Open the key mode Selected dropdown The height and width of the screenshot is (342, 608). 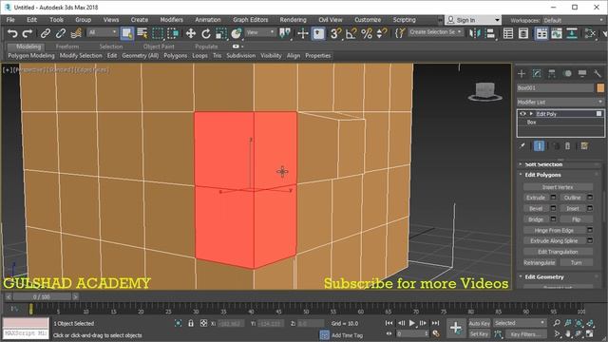click(x=520, y=323)
